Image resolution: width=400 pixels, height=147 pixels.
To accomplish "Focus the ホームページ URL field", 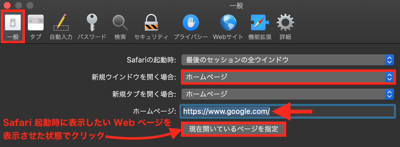I will coord(287,111).
